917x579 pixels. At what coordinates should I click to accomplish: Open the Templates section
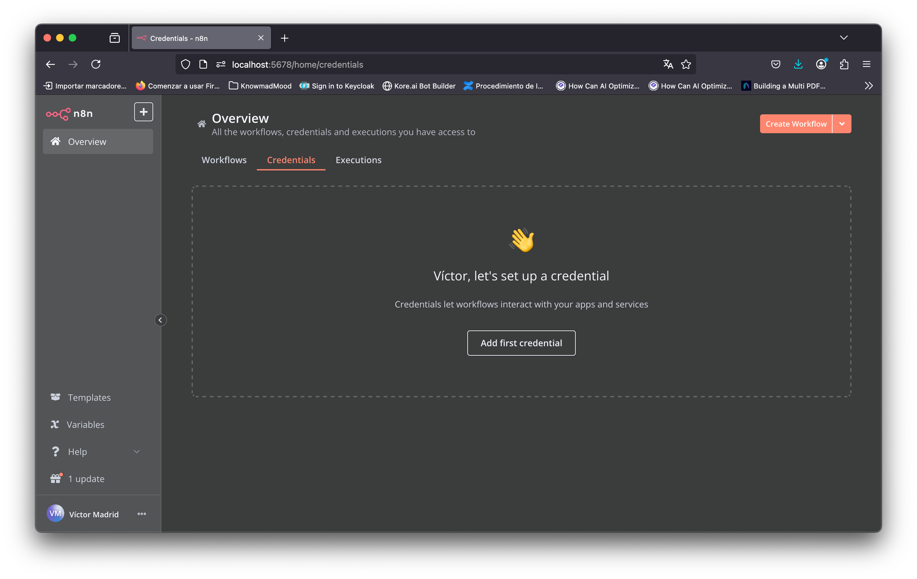click(89, 397)
